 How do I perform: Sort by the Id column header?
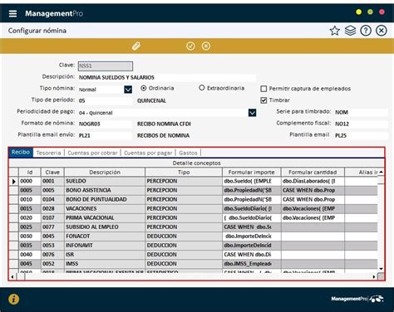(x=30, y=172)
